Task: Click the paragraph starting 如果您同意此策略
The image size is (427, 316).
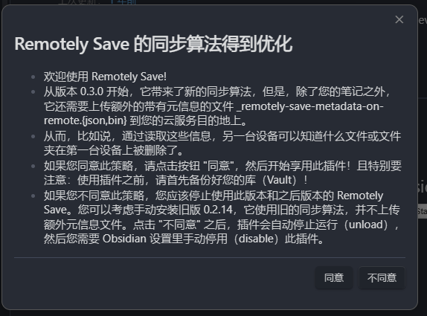Action: pyautogui.click(x=222, y=172)
